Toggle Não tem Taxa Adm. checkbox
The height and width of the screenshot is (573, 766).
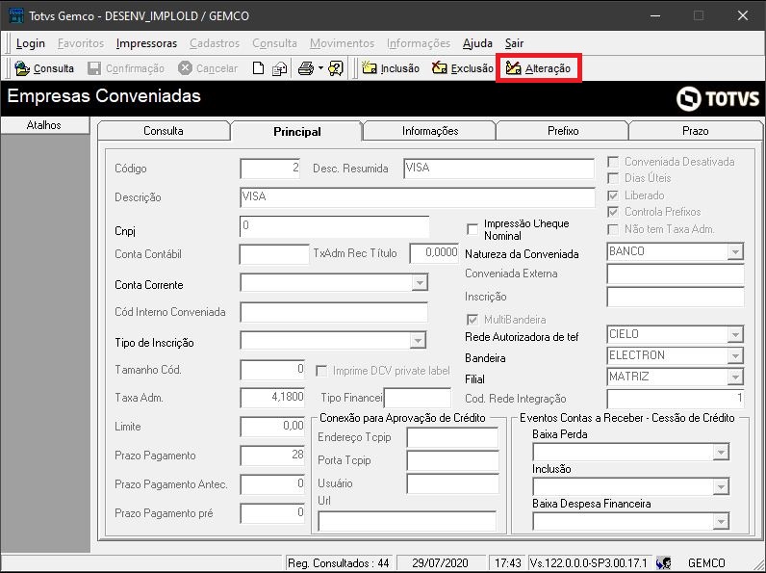point(613,229)
